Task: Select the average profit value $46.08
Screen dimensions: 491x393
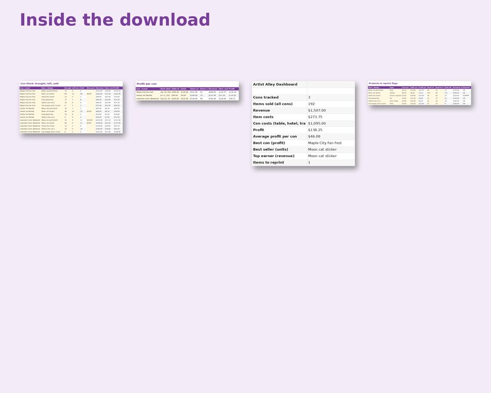Action: (314, 136)
